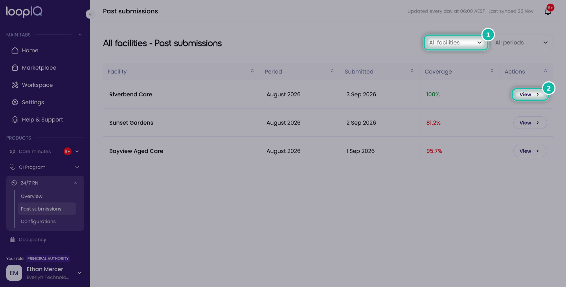566x287 pixels.
Task: Click the Home house icon
Action: (x=15, y=50)
